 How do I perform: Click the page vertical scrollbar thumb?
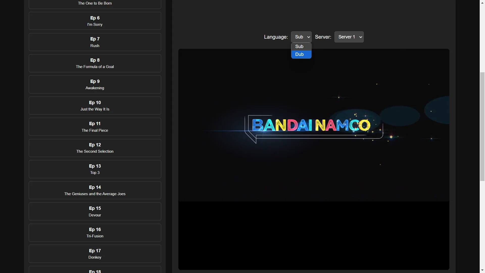(x=482, y=126)
